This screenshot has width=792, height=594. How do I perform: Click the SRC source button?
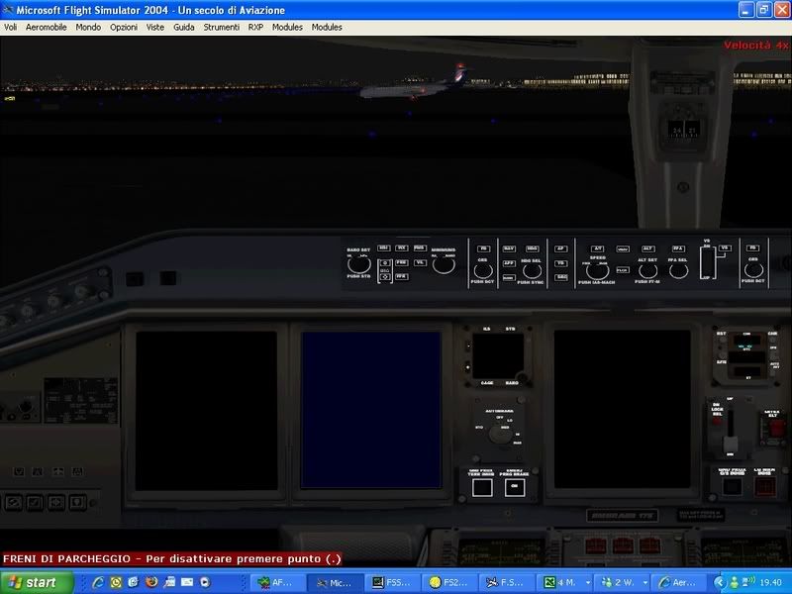coord(560,277)
